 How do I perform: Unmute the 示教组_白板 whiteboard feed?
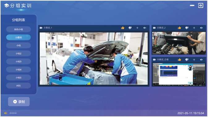202,60
